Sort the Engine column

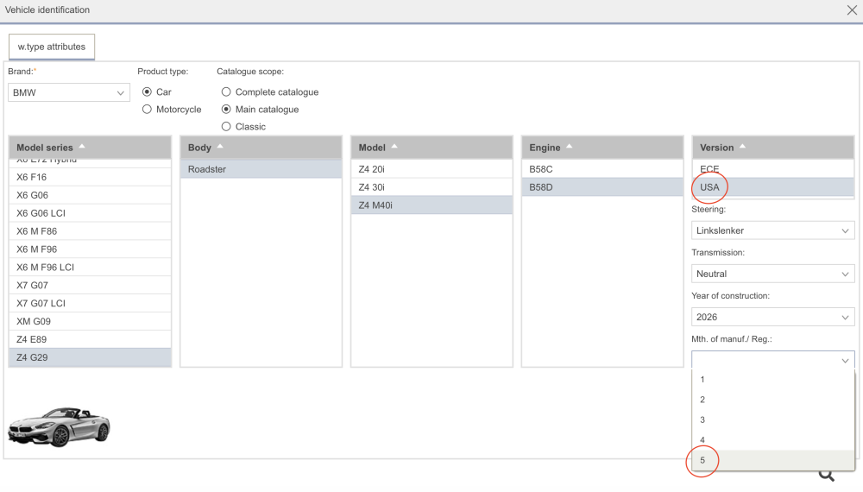coord(602,148)
